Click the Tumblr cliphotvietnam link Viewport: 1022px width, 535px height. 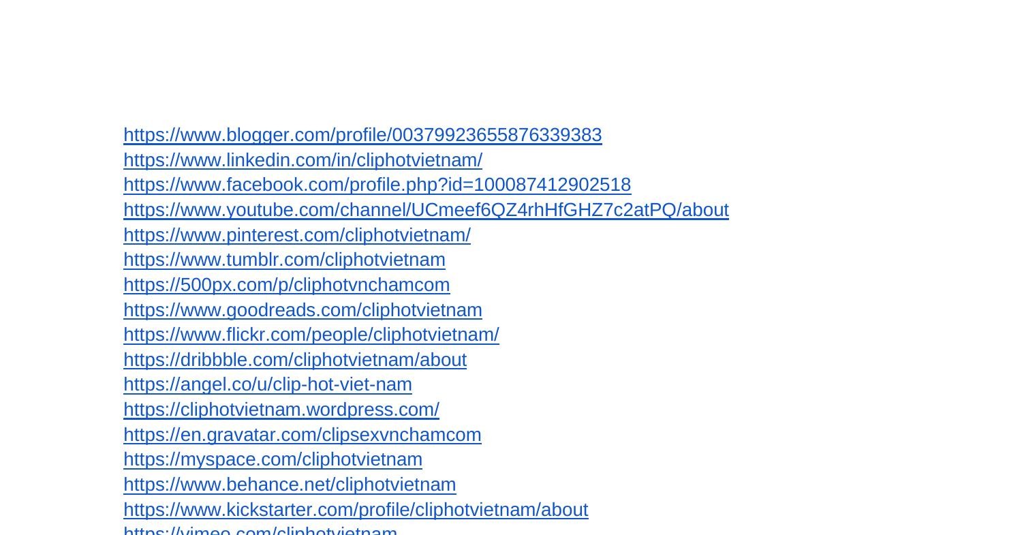coord(284,260)
